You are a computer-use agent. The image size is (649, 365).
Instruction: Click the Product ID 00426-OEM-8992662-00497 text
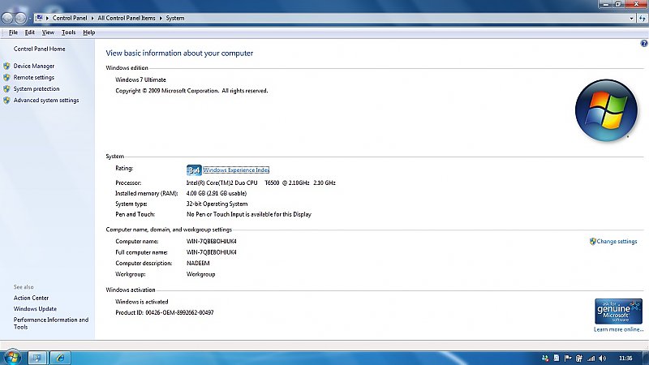point(165,312)
